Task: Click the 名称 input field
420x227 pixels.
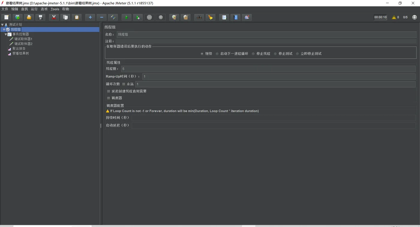Action: [266, 35]
